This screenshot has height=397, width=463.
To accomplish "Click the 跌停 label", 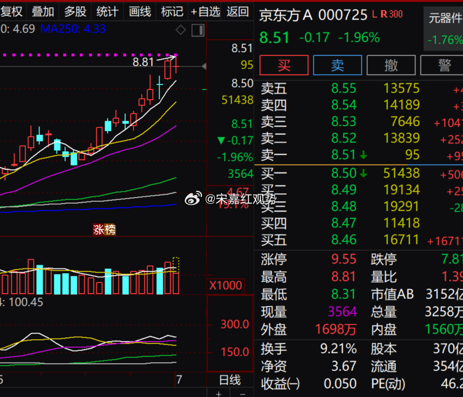I will tap(384, 259).
